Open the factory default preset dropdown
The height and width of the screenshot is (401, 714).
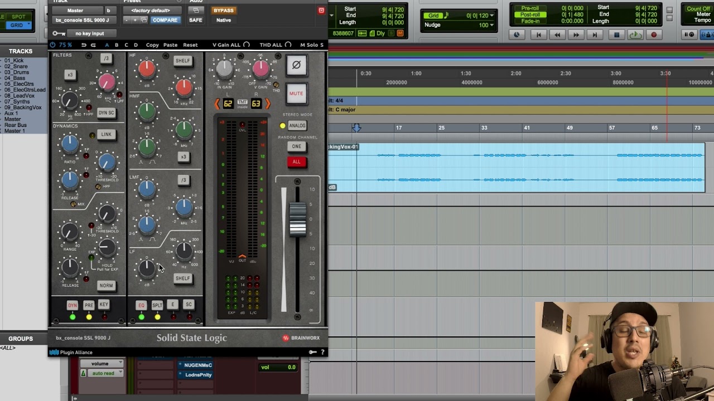tap(151, 10)
